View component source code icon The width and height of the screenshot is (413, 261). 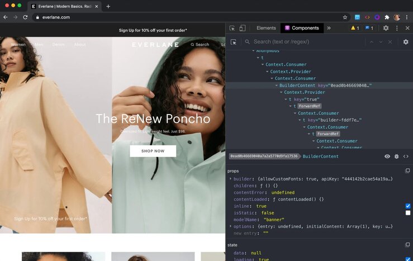(406, 156)
